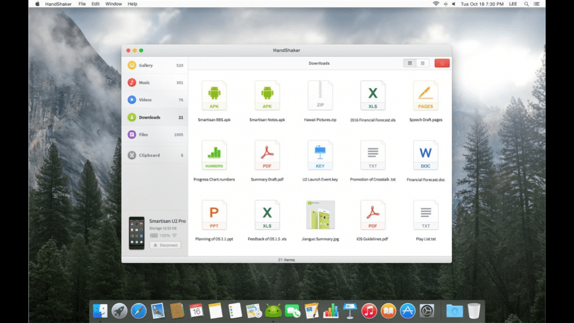The height and width of the screenshot is (323, 574).
Task: Open the HandShaker application menu
Action: point(58,4)
